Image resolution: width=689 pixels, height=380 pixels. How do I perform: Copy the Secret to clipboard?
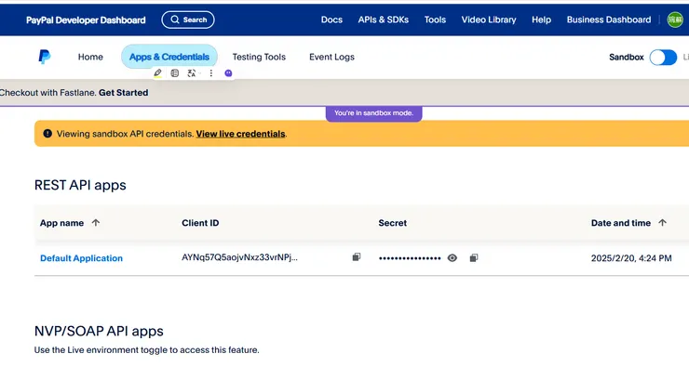point(474,257)
